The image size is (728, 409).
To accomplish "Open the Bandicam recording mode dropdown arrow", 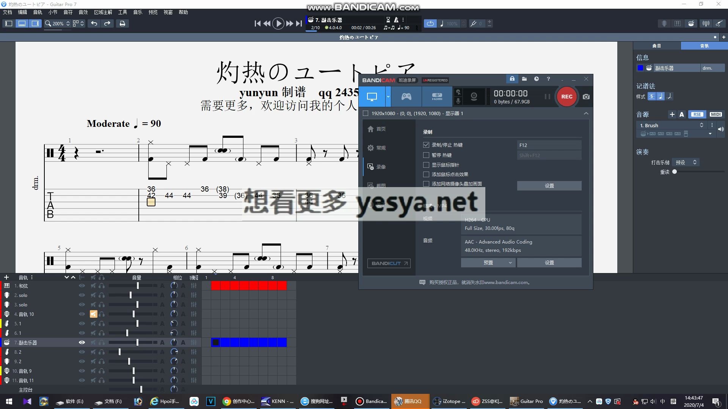I will pos(388,97).
